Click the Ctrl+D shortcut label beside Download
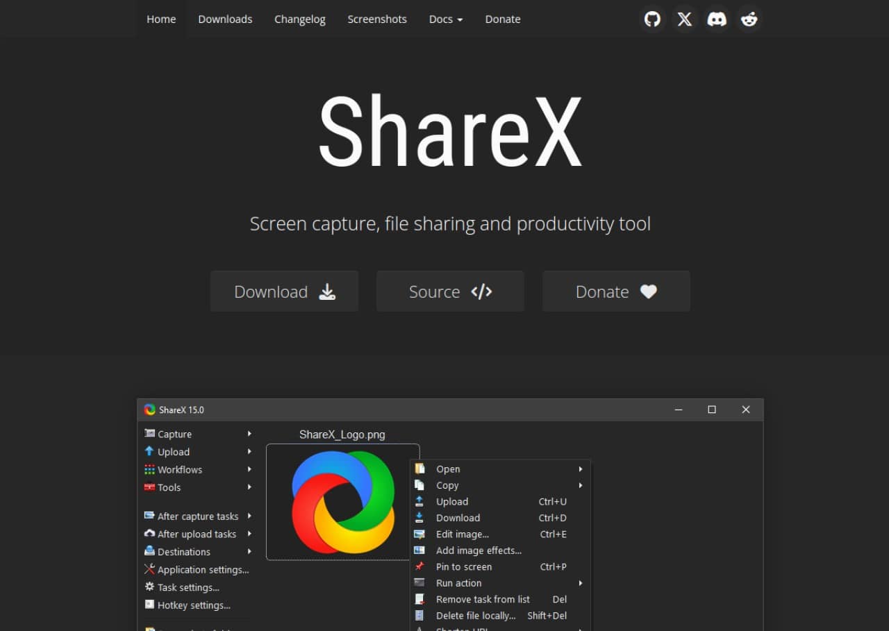This screenshot has width=889, height=631. 553,517
